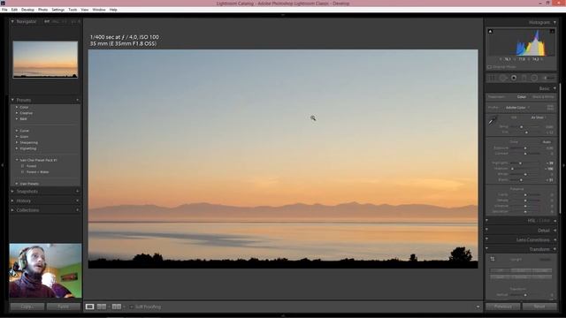Turn on the Soft Proofing checkbox
The image size is (566, 318).
tap(132, 307)
